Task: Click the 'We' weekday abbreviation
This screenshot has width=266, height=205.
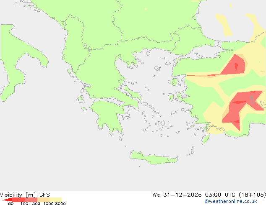Action: pyautogui.click(x=156, y=195)
